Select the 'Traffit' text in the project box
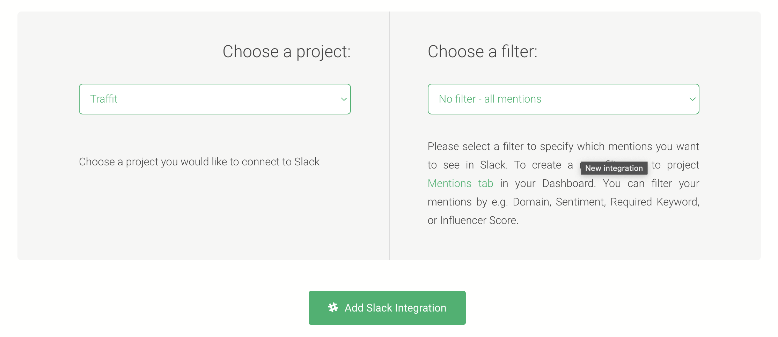778x337 pixels. tap(104, 99)
